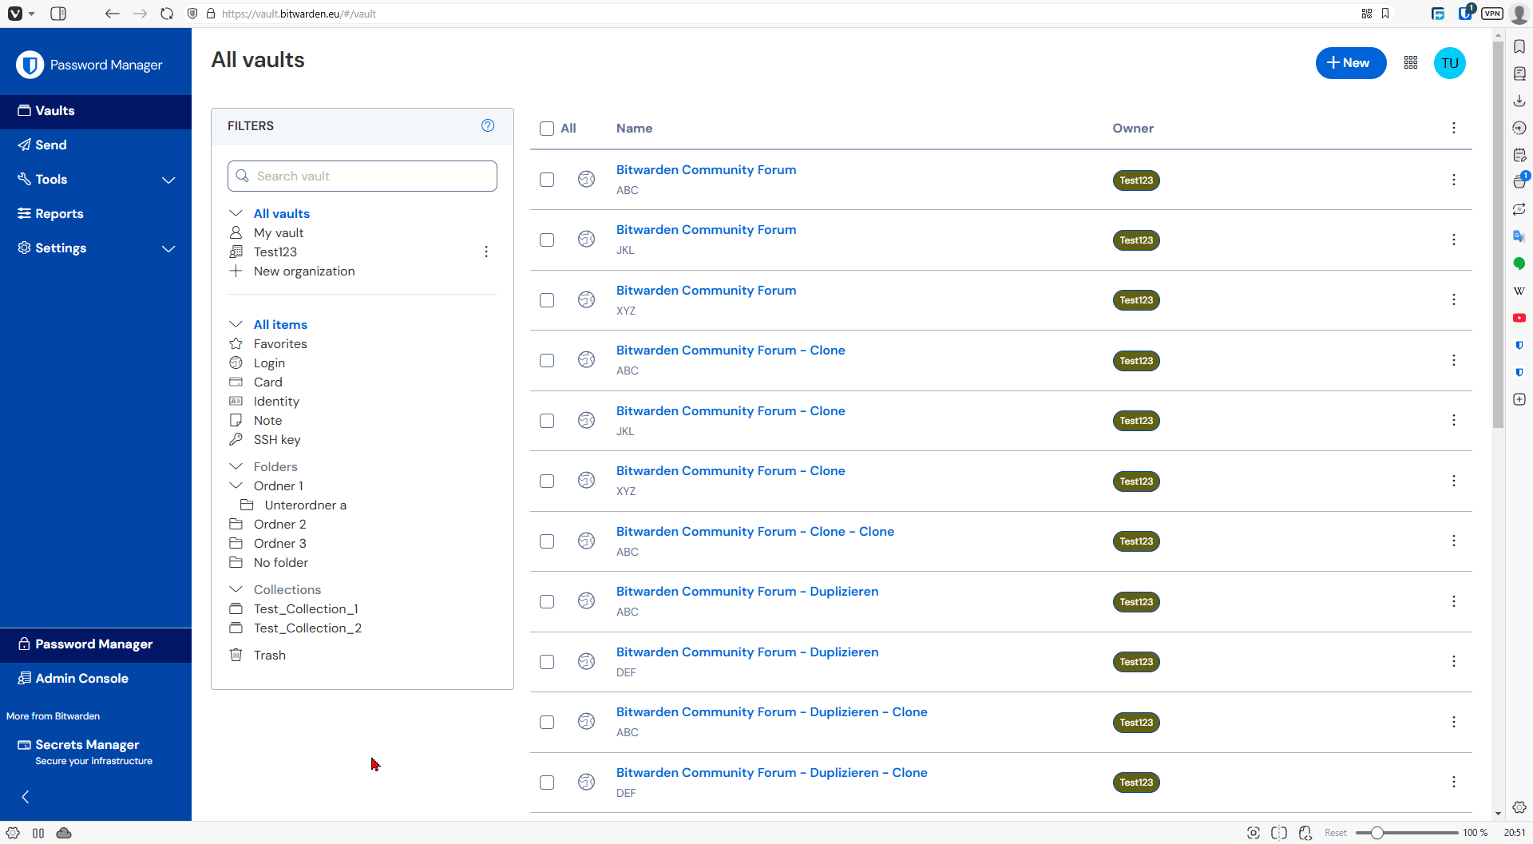The height and width of the screenshot is (844, 1533).
Task: Collapse the Folders filter group
Action: click(x=236, y=466)
